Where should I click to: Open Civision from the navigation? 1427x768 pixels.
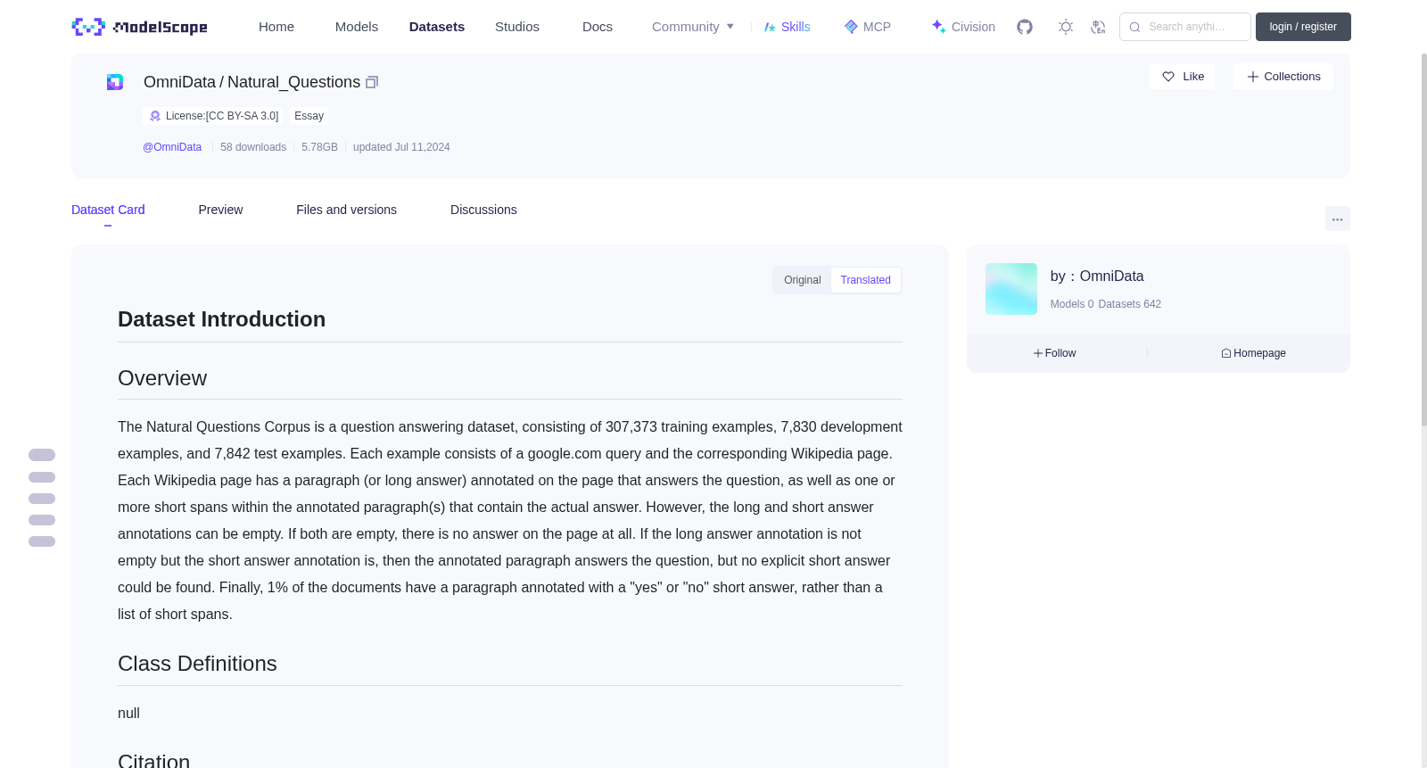click(962, 27)
